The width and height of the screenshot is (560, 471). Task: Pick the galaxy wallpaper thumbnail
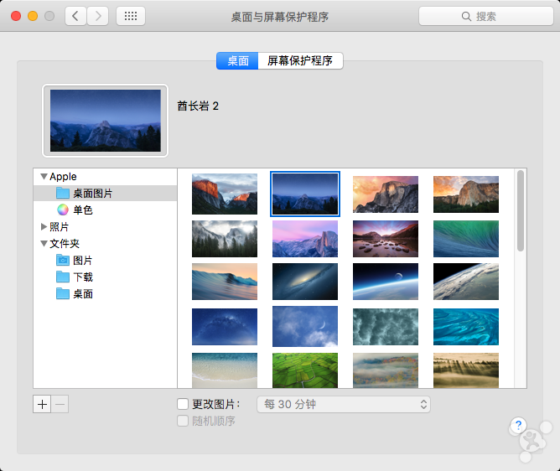pyautogui.click(x=305, y=282)
